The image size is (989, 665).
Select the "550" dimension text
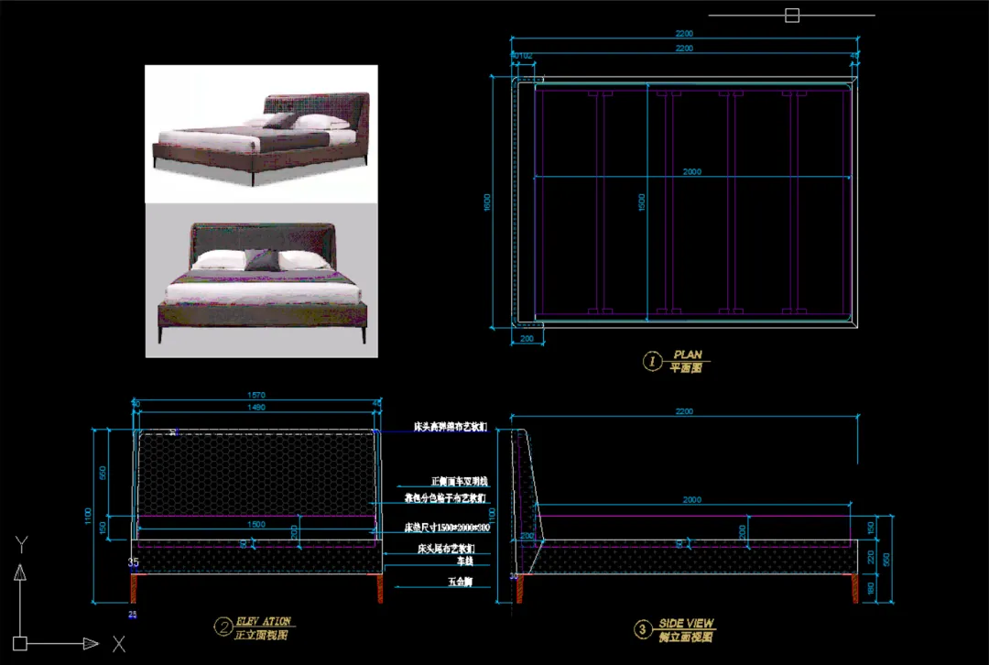[886, 559]
